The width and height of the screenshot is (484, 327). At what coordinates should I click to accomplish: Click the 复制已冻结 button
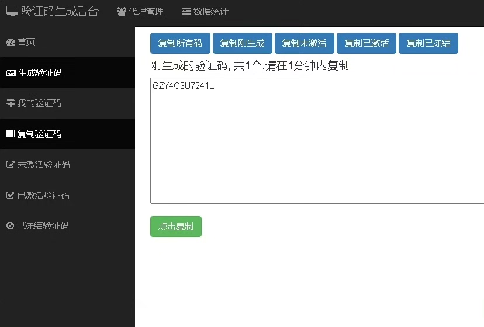[428, 43]
